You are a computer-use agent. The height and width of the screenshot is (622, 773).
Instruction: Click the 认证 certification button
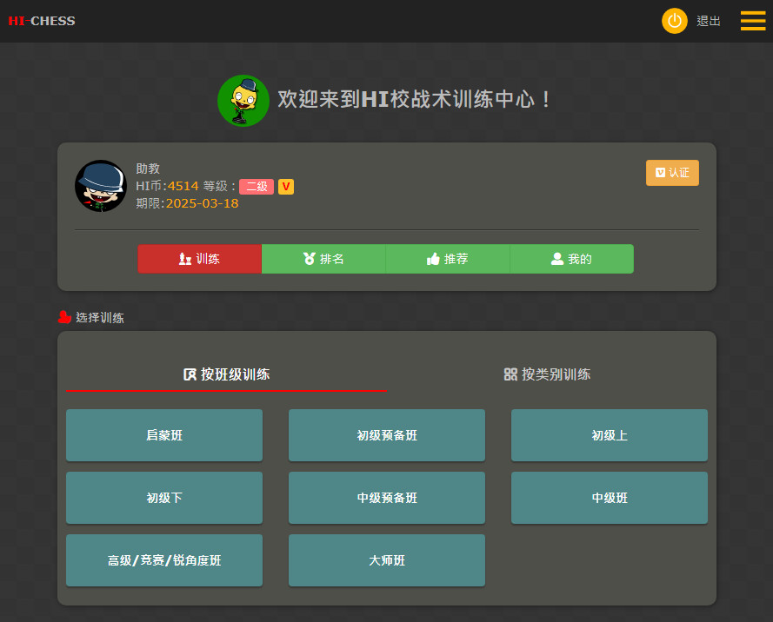click(672, 173)
